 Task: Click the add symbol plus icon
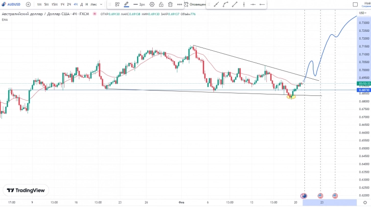[x=28, y=4]
